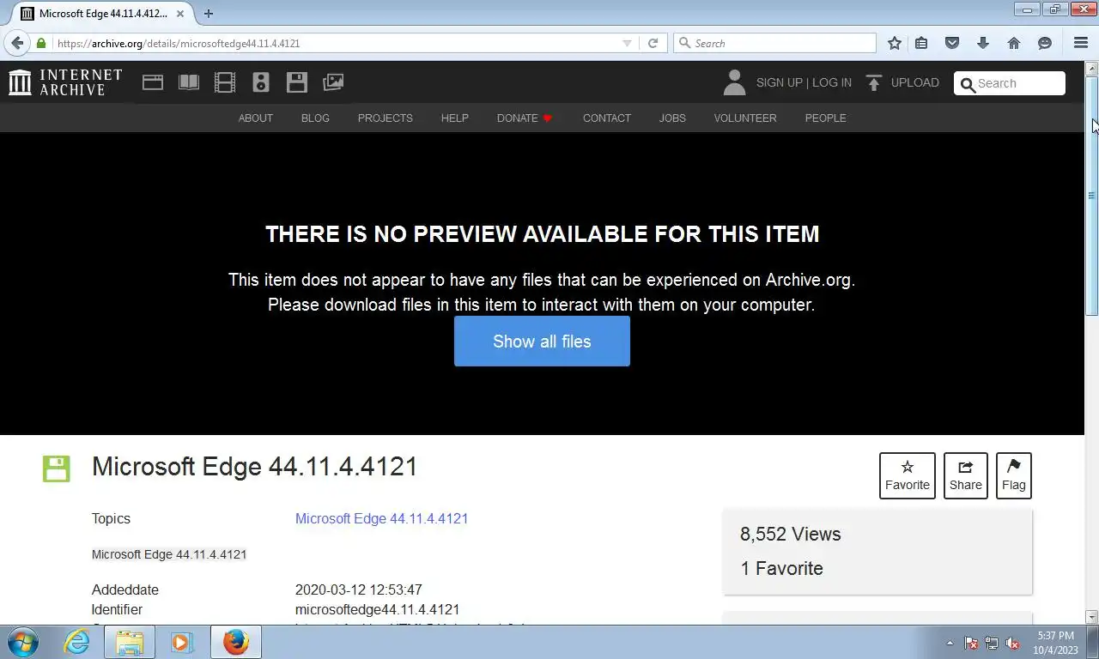Open the Images icon in Archive header

coord(333,82)
